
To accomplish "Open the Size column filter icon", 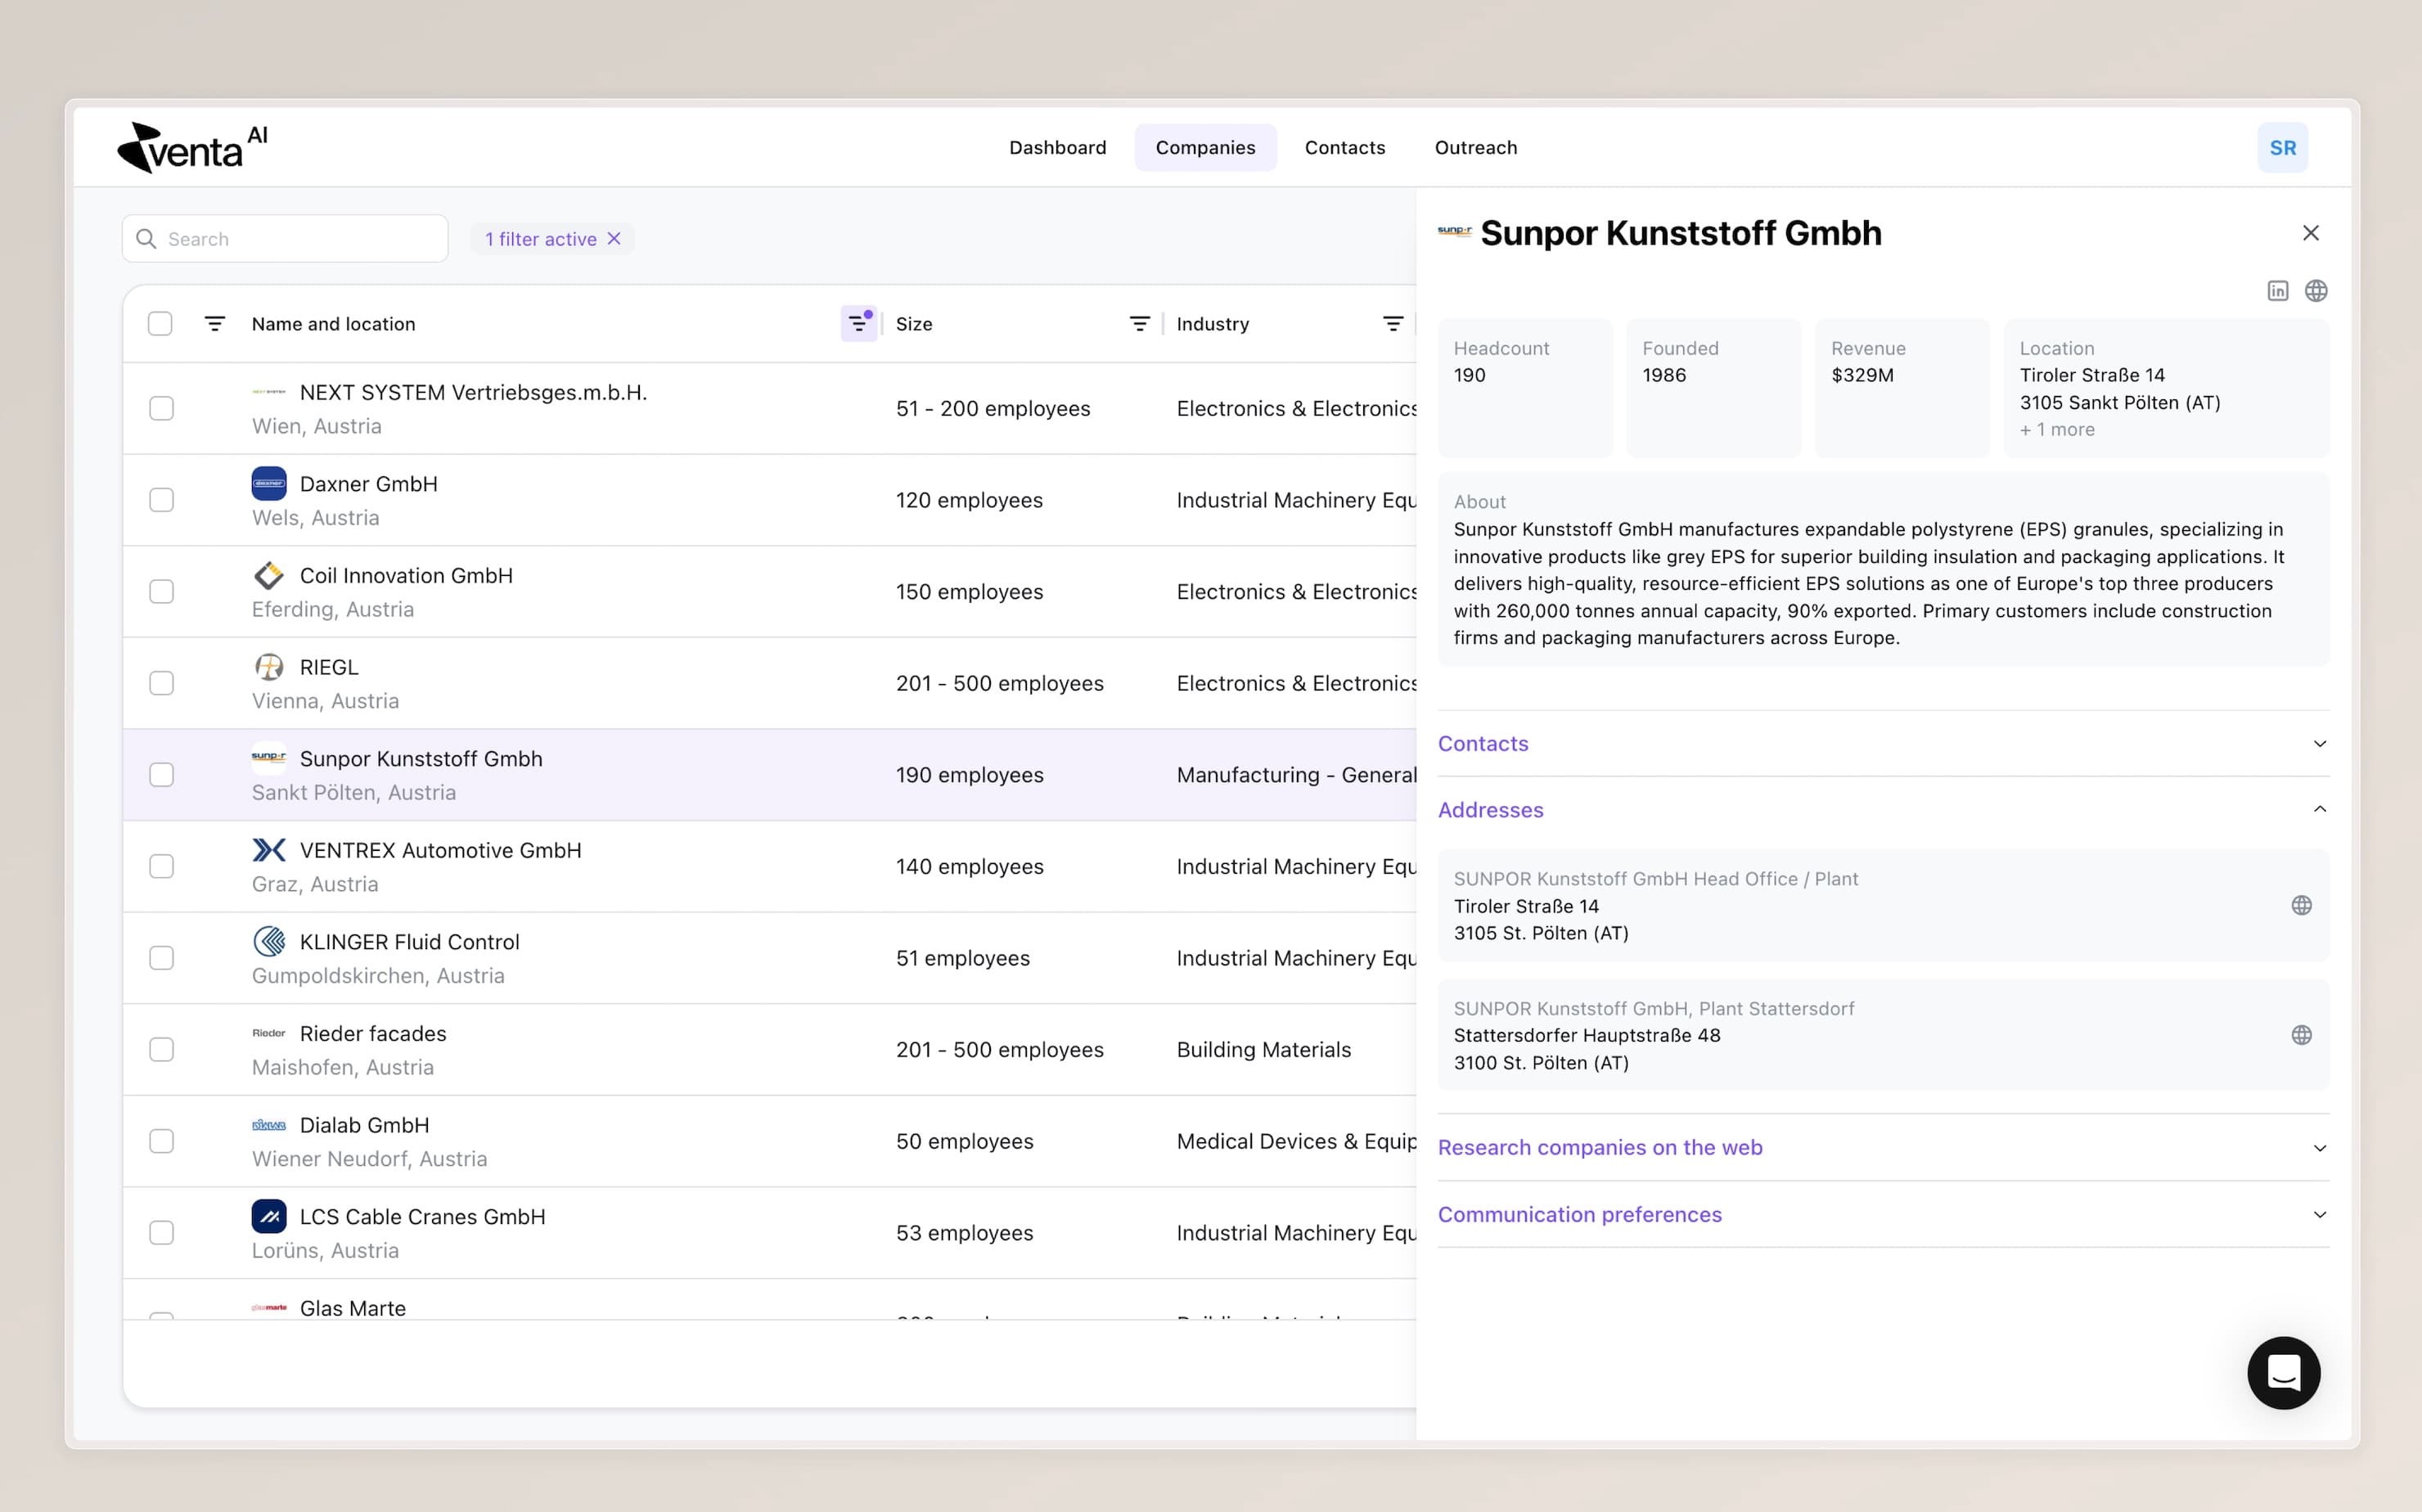I will (1139, 323).
